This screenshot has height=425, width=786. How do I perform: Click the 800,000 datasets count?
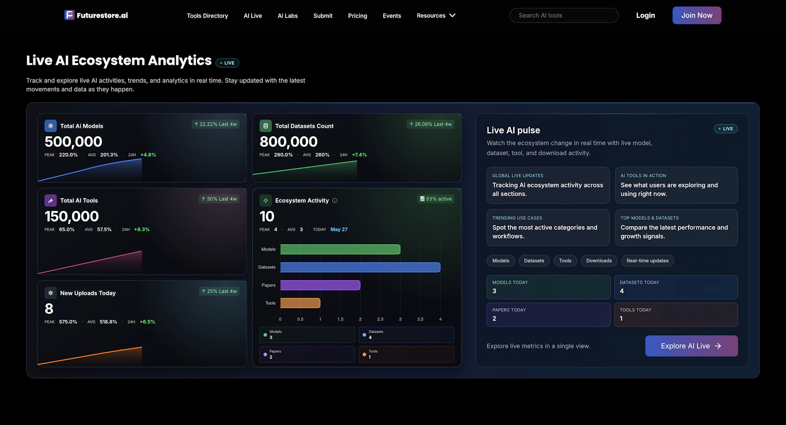click(288, 142)
